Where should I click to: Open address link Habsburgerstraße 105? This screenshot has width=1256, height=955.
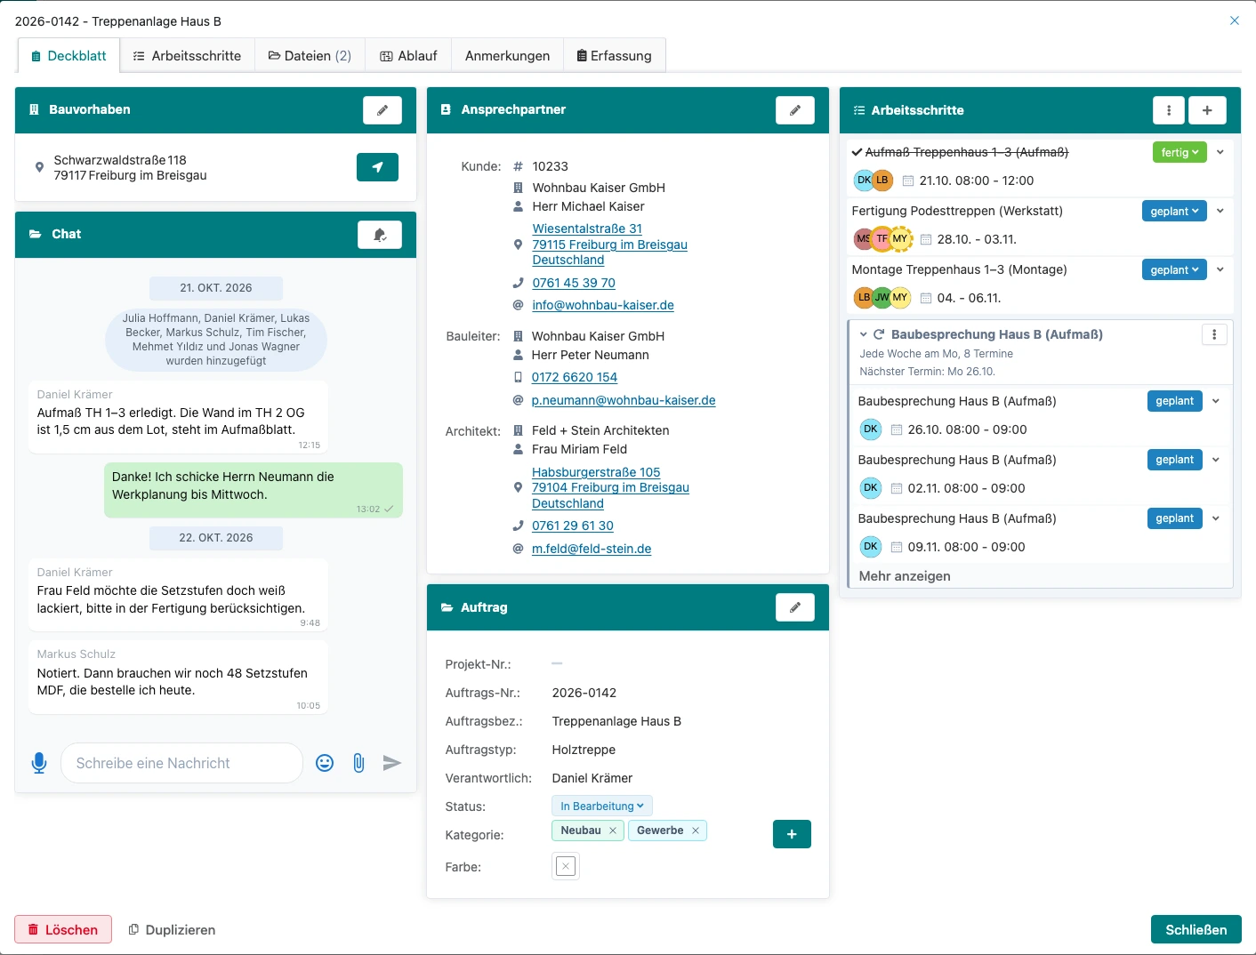[596, 472]
